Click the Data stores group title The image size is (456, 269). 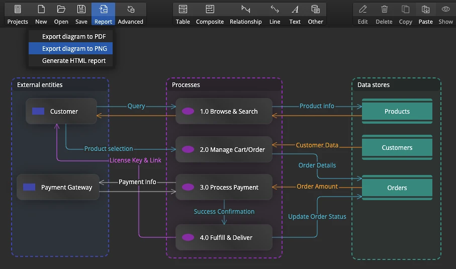tap(374, 84)
